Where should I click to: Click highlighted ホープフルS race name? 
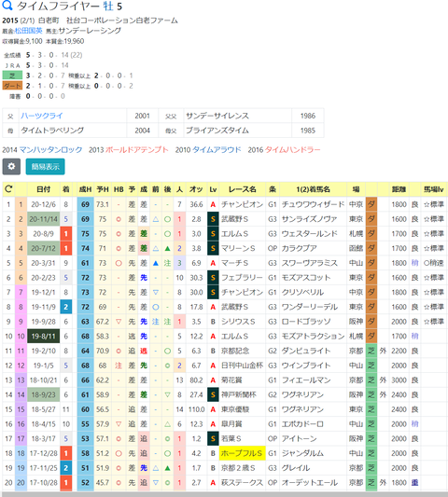tap(242, 453)
